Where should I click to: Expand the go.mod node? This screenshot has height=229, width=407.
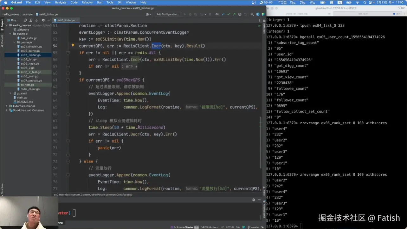(x=10, y=93)
